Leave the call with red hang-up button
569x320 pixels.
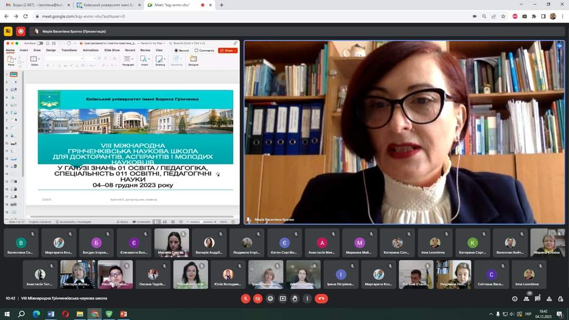(321, 298)
